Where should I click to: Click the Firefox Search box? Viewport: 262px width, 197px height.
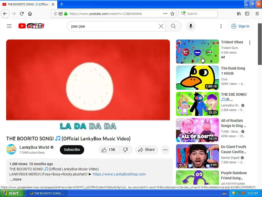[x=198, y=14]
